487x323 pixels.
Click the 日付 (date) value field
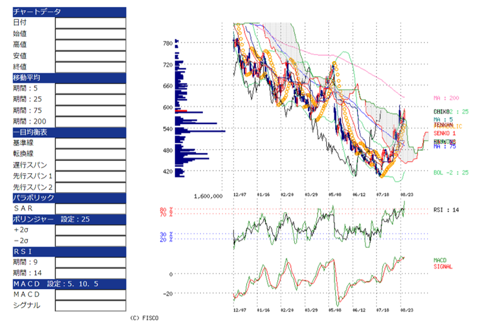pos(90,23)
